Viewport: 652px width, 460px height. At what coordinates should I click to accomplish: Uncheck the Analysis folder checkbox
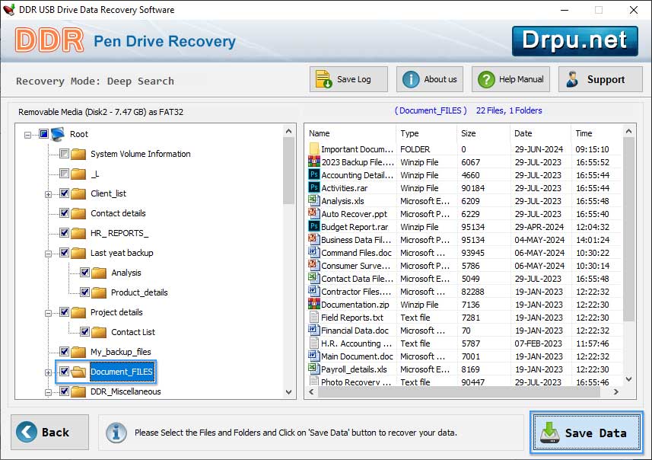[x=84, y=272]
